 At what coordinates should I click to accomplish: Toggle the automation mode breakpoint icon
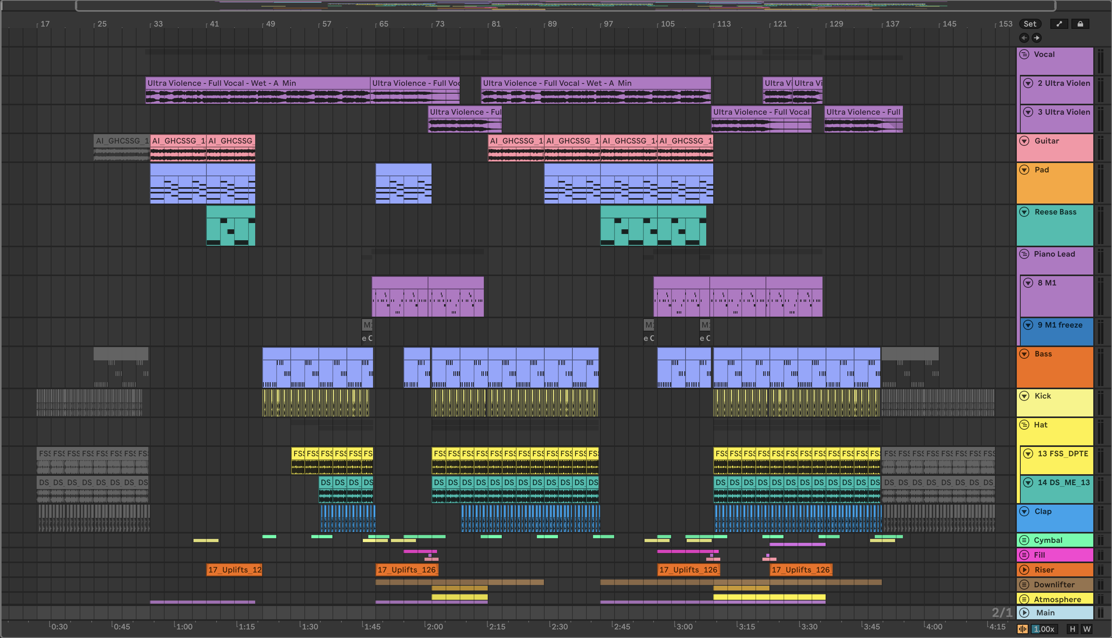point(1059,24)
